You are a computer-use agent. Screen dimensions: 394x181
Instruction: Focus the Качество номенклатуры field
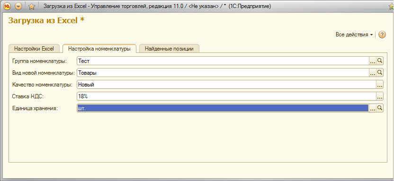click(226, 85)
